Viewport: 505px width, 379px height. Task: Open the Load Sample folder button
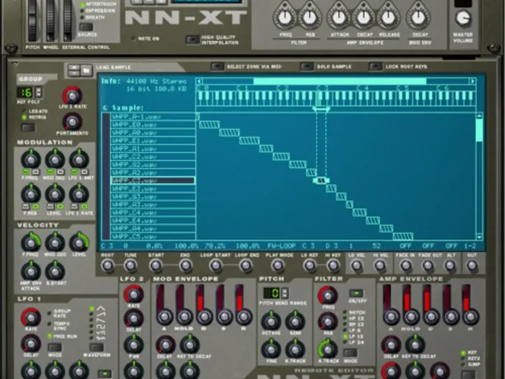(86, 70)
